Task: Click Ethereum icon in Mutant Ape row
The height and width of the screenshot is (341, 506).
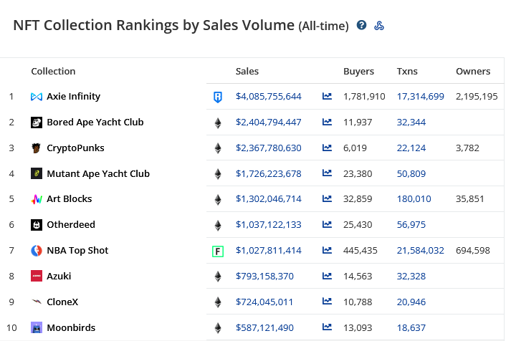Action: tap(218, 174)
